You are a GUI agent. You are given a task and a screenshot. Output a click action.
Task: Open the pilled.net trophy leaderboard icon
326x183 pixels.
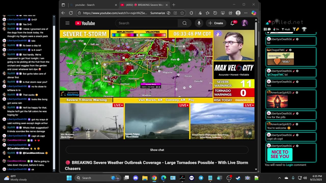(304, 29)
